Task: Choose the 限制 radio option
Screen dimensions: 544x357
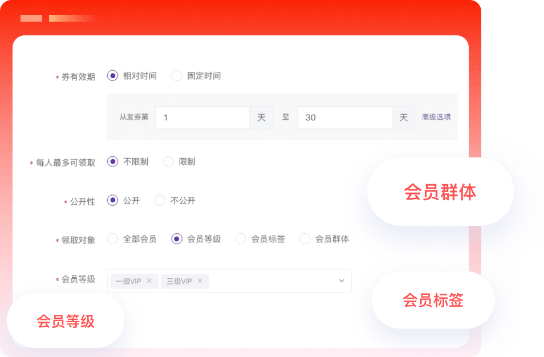Action: [x=168, y=161]
